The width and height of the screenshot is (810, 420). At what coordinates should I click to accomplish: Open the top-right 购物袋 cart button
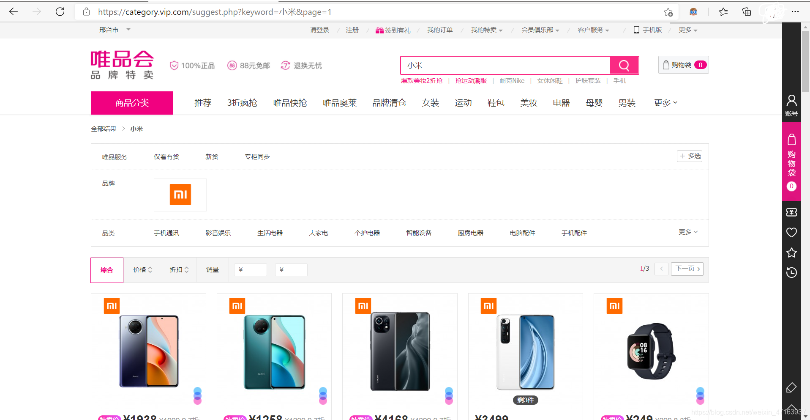[683, 65]
